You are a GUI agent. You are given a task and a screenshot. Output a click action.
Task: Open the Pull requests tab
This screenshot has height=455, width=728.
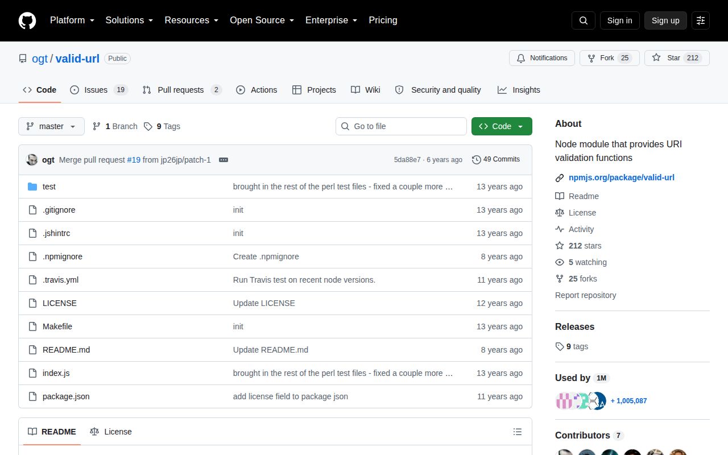pyautogui.click(x=182, y=90)
